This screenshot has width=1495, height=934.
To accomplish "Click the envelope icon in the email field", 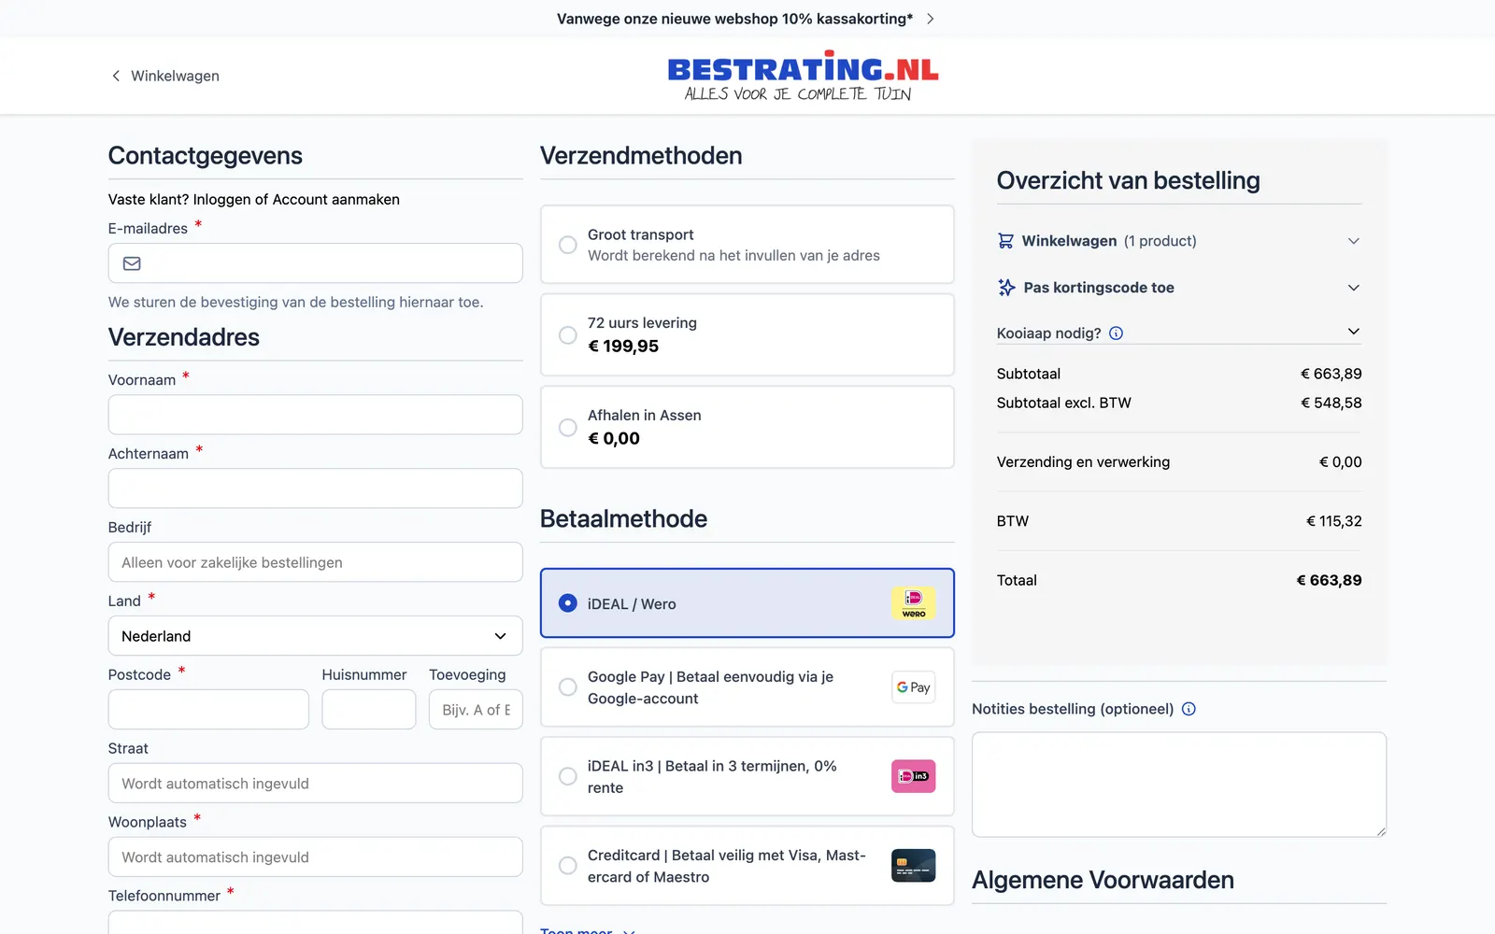I will click(x=132, y=263).
